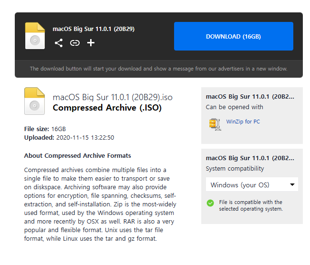This screenshot has width=310, height=265.
Task: Click the About Compressed Archive Formats heading
Action: [x=77, y=156]
